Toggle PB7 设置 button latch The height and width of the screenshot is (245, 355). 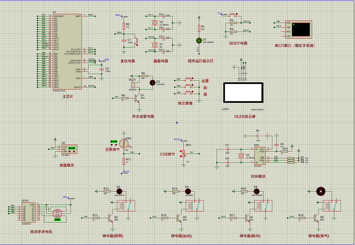click(192, 78)
